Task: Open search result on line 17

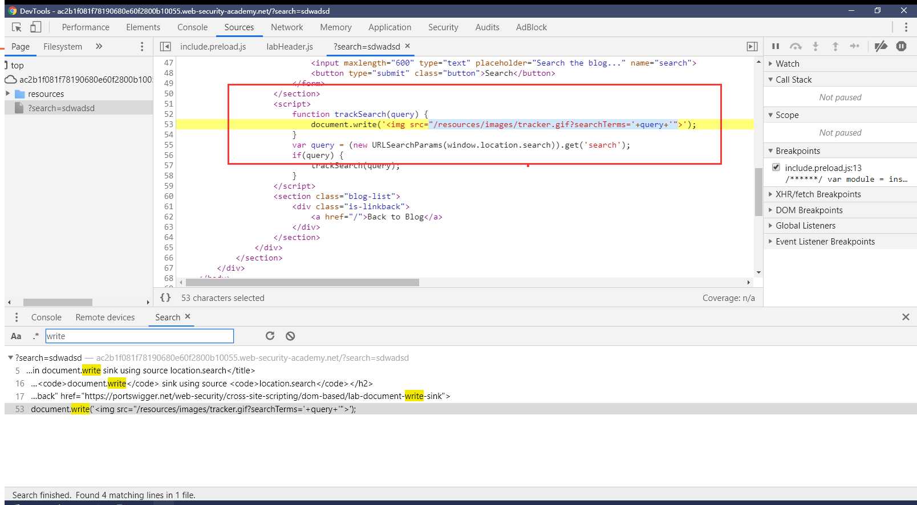Action: pos(461,396)
